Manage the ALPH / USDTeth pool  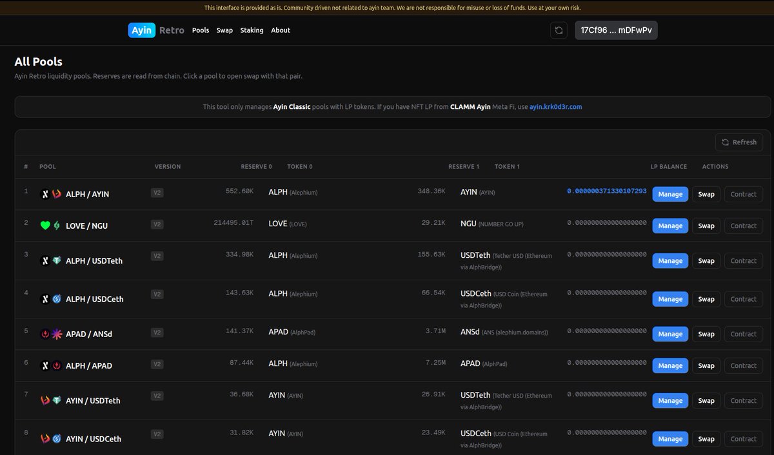coord(670,261)
